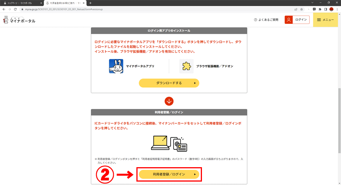The image size is (341, 185).
Task: Click the red profile avatar icon
Action: [x=332, y=9]
